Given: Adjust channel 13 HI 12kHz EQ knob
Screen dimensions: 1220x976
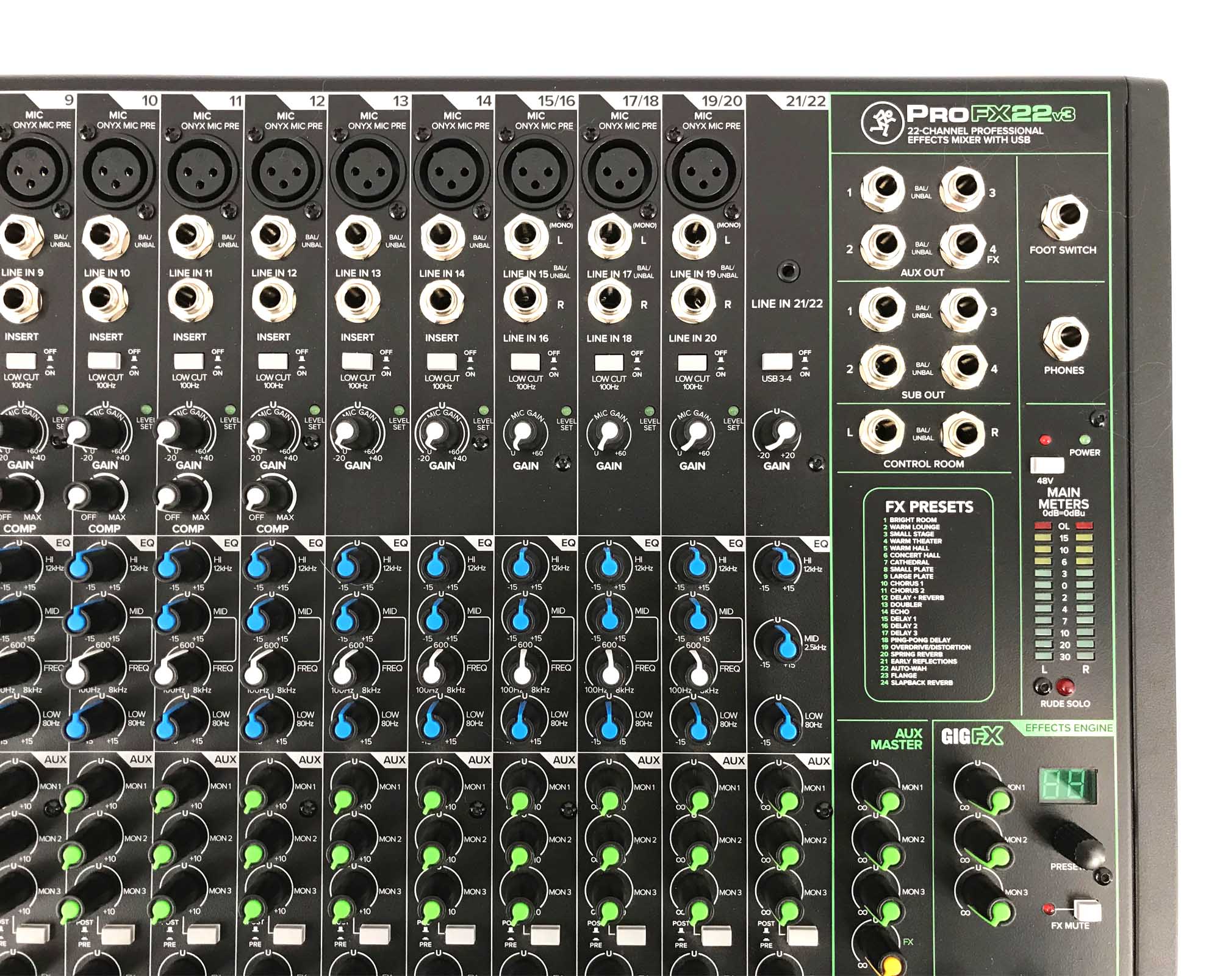Looking at the screenshot, I should (354, 564).
